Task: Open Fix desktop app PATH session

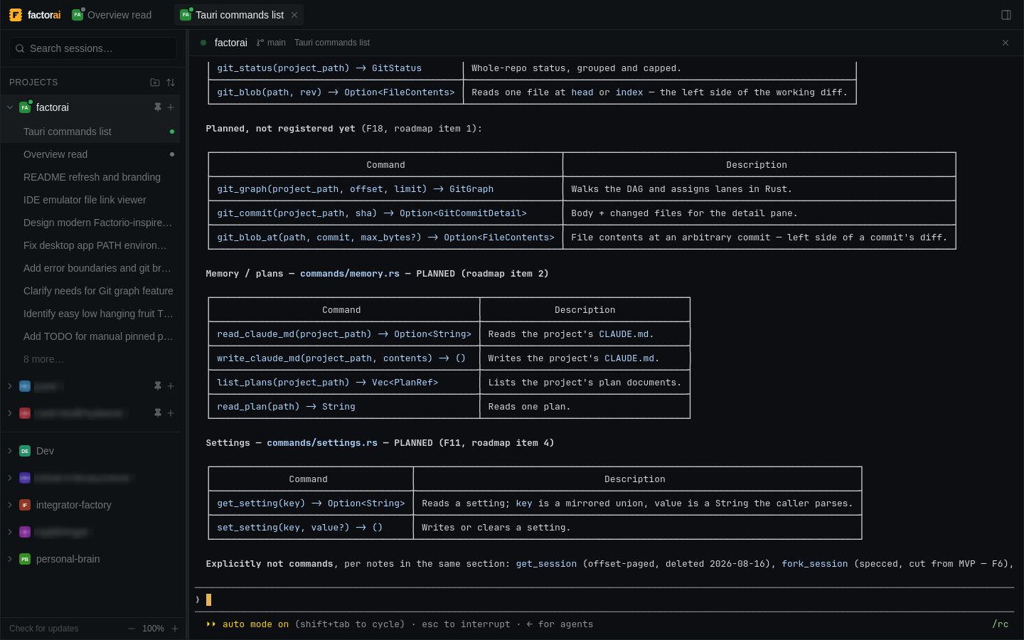Action: (x=90, y=245)
